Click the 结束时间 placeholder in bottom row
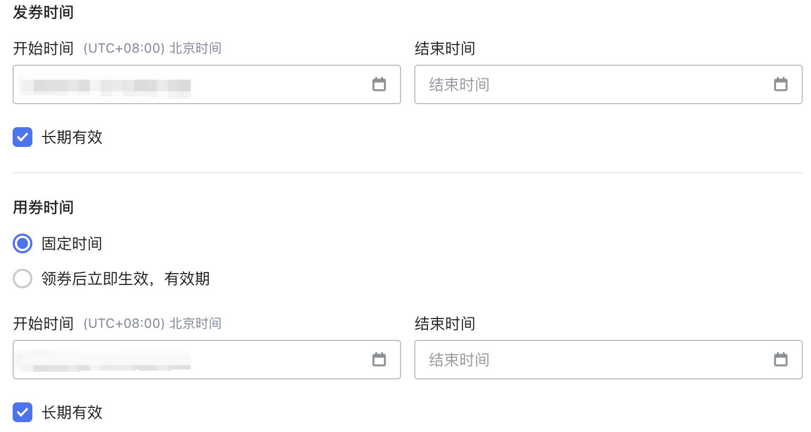 459,360
